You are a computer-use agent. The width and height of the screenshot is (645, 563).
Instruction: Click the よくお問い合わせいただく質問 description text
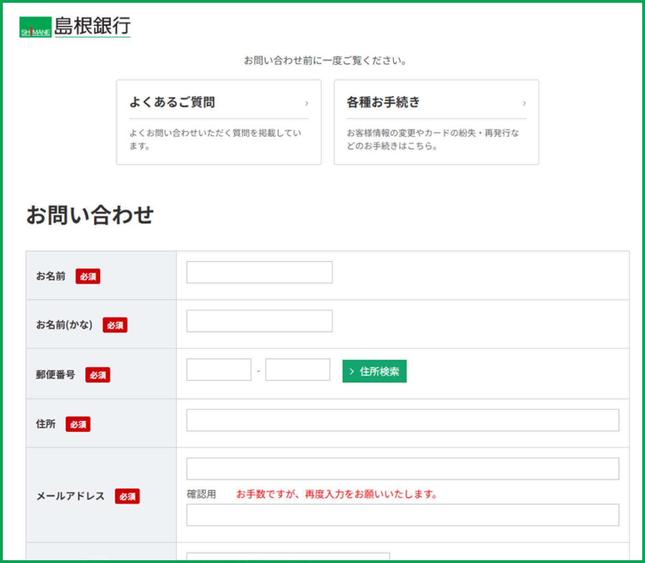[215, 139]
